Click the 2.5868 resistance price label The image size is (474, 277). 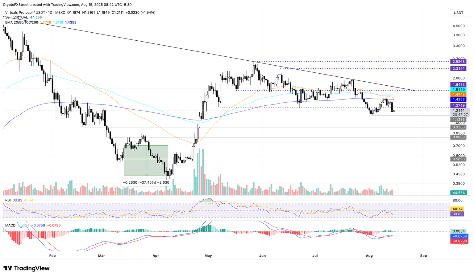tap(458, 62)
